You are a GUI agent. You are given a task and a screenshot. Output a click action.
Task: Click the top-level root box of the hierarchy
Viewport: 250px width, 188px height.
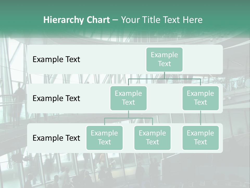(164, 59)
